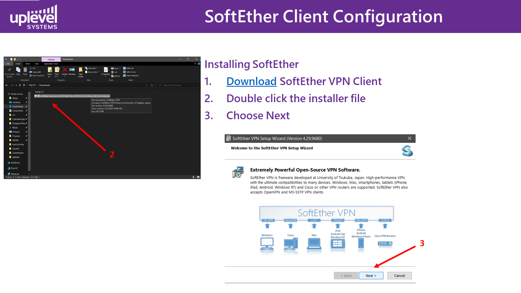Image resolution: width=521 pixels, height=293 pixels.
Task: Click History in the Open group
Action: coord(116,76)
